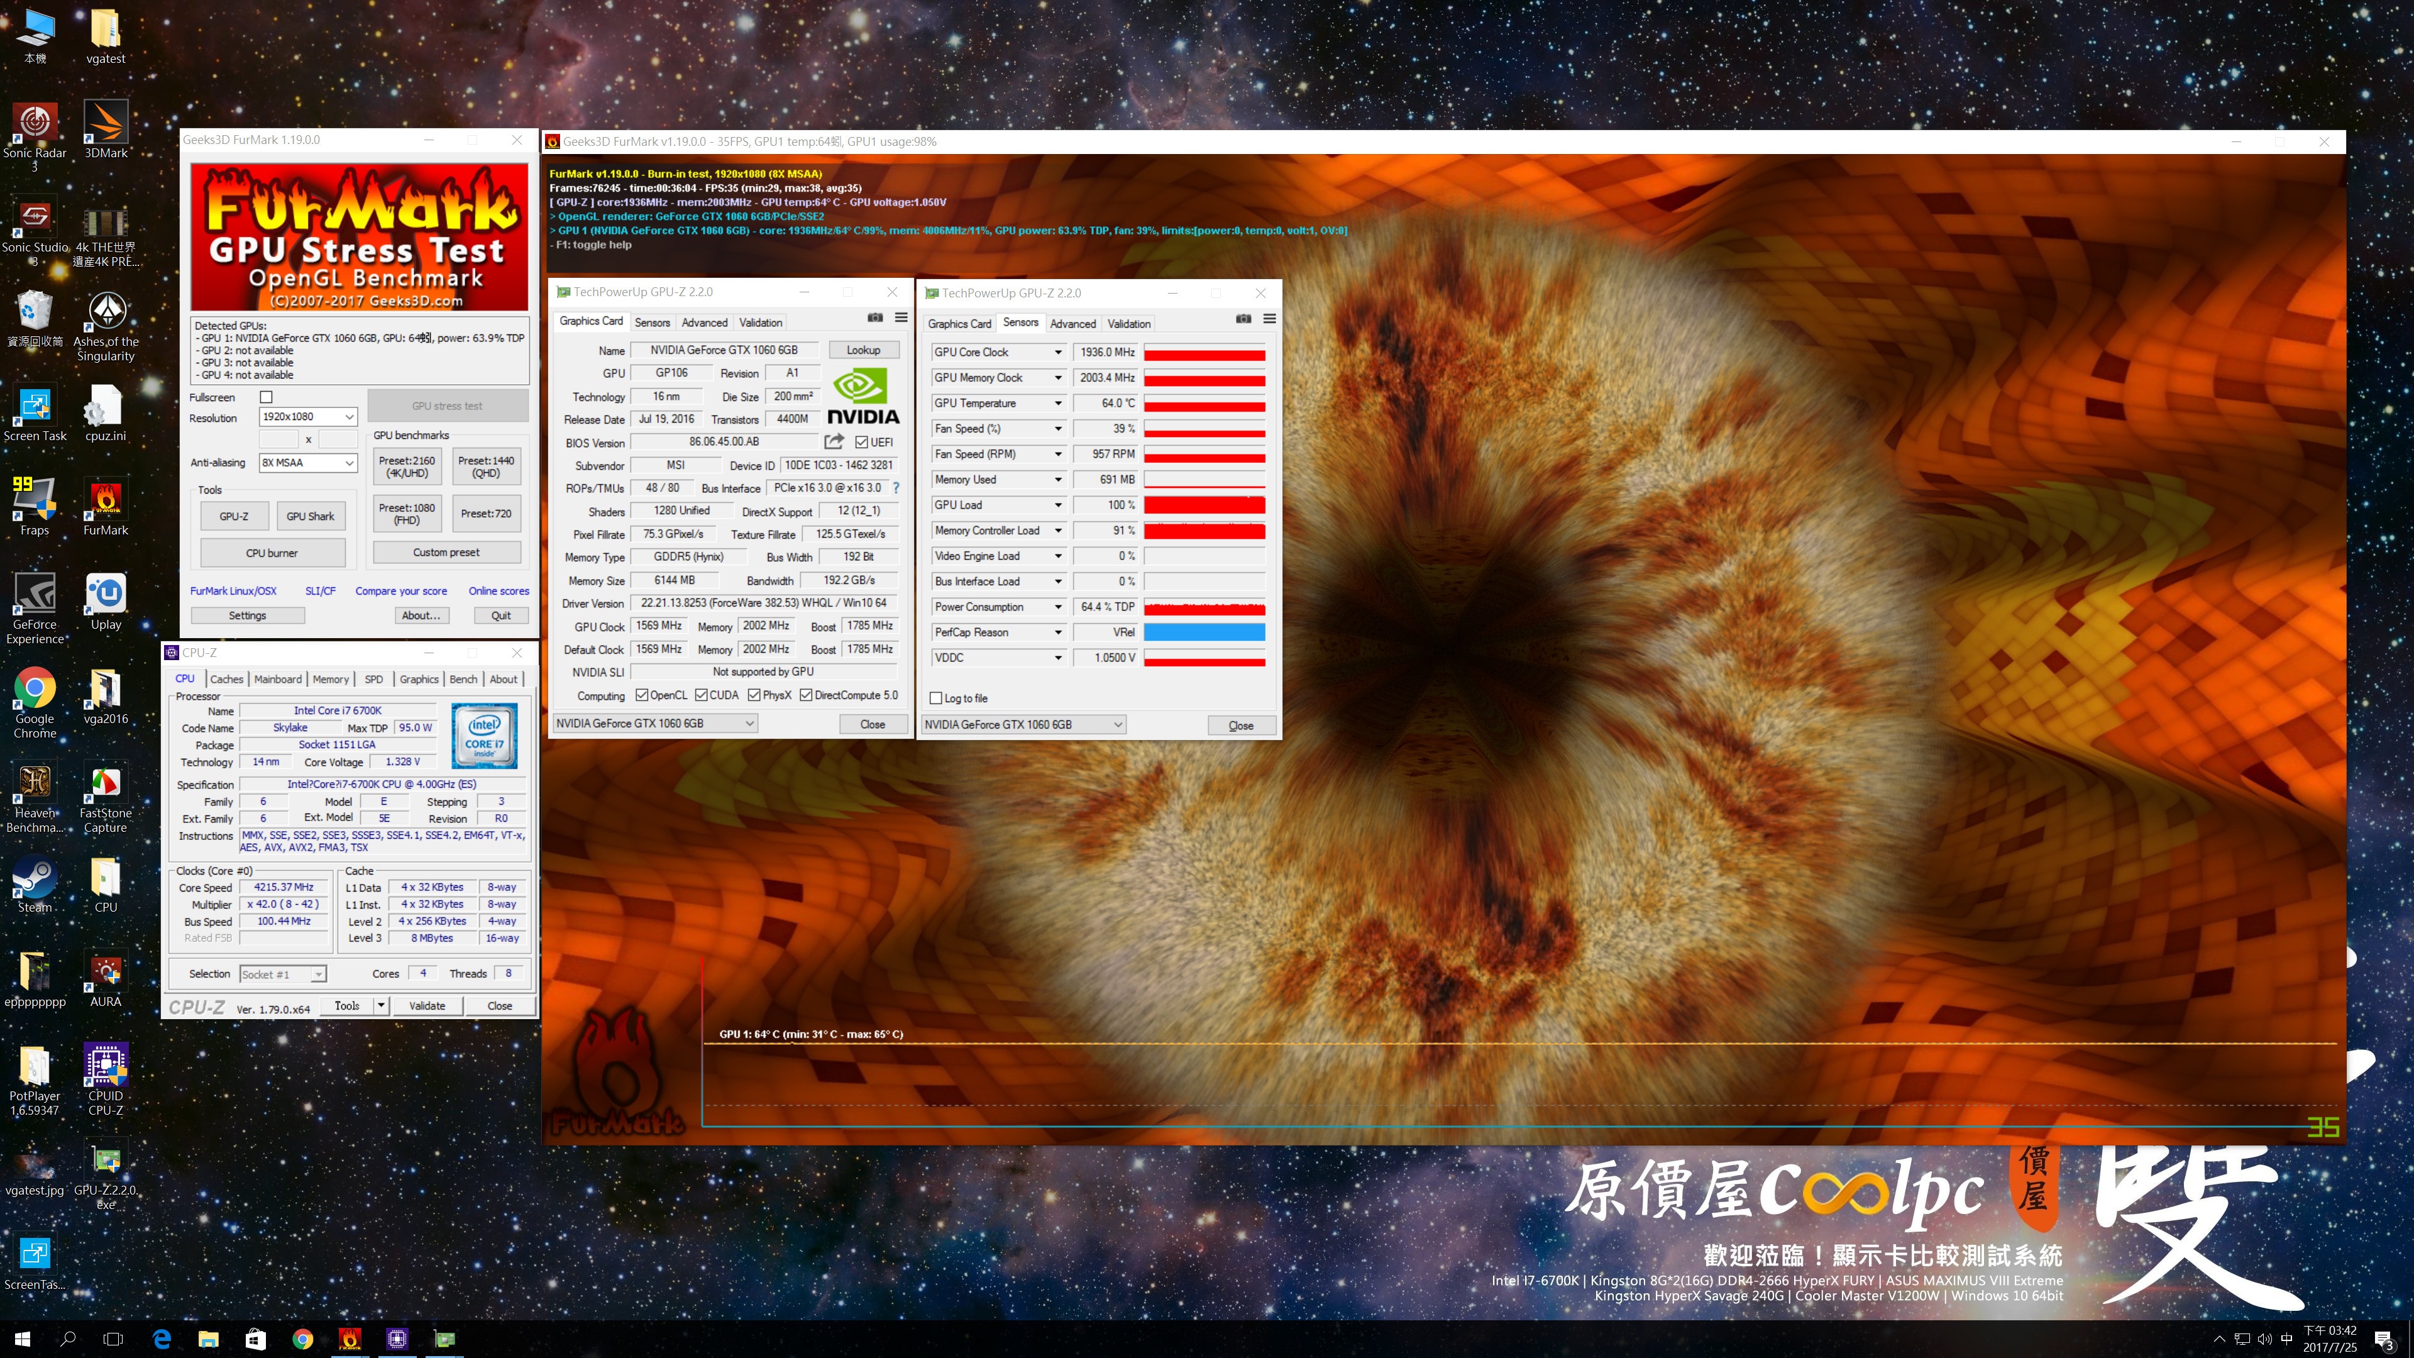Enable the Log to file checkbox
This screenshot has width=2414, height=1358.
(x=935, y=698)
